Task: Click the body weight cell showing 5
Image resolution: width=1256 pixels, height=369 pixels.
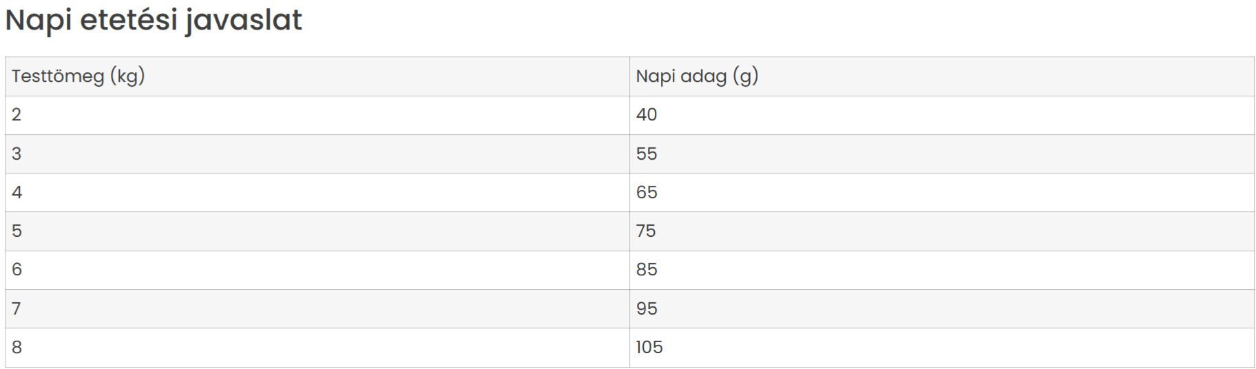Action: pyautogui.click(x=317, y=231)
